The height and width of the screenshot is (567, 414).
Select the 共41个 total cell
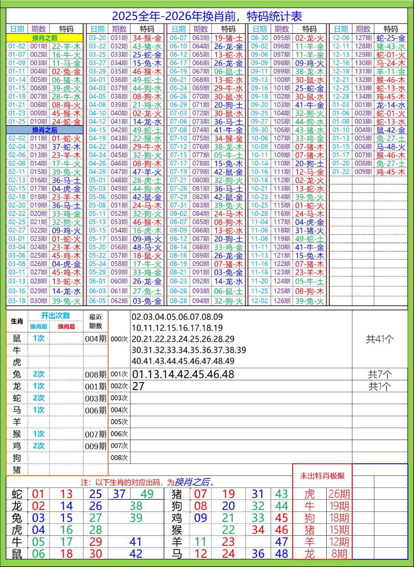click(380, 339)
